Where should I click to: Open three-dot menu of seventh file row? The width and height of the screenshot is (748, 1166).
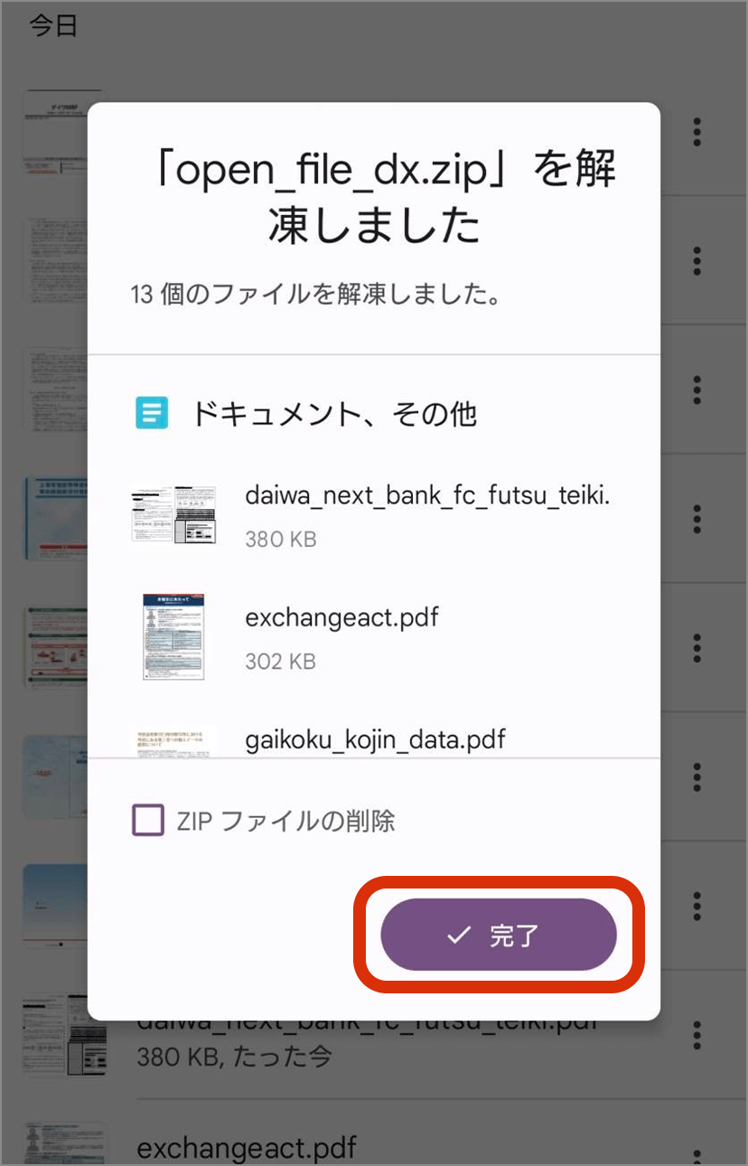pyautogui.click(x=697, y=905)
